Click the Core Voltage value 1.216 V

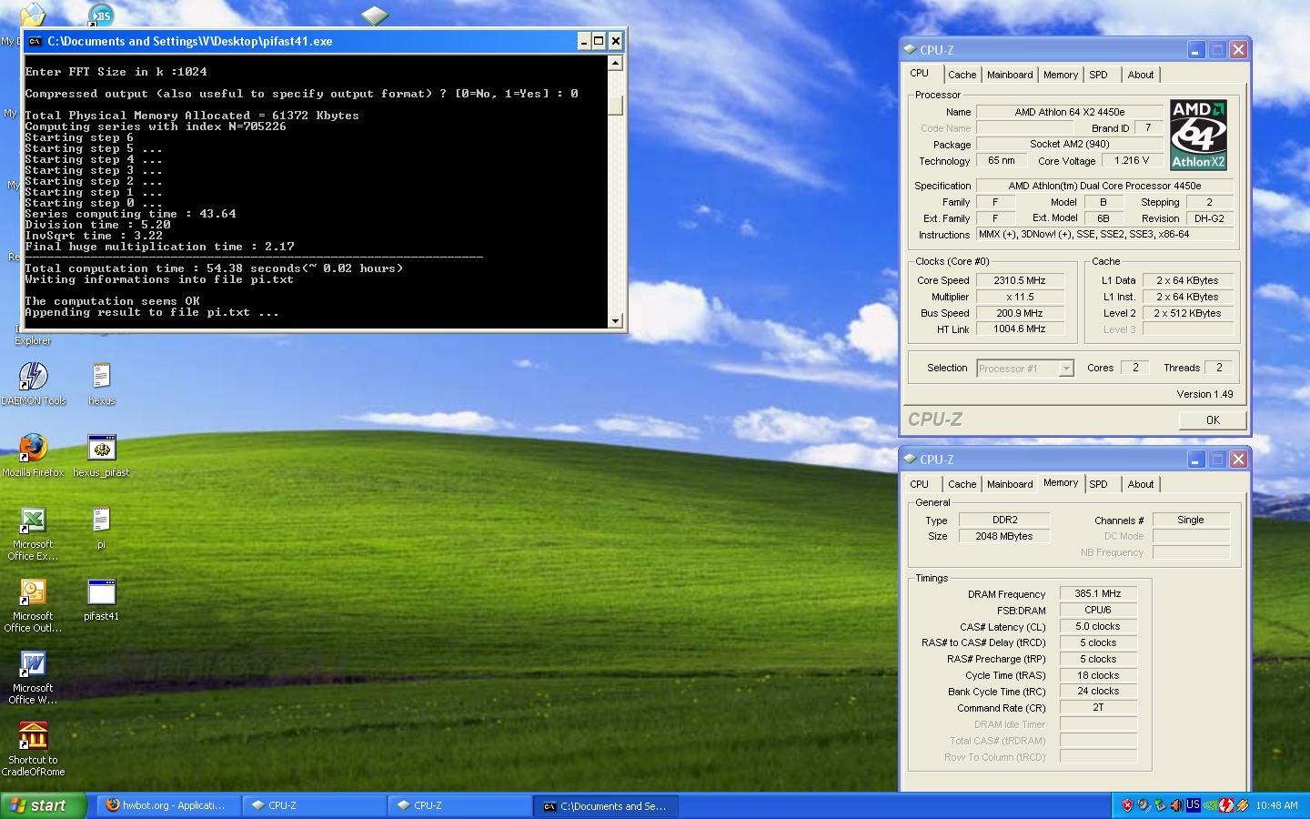pyautogui.click(x=1132, y=160)
